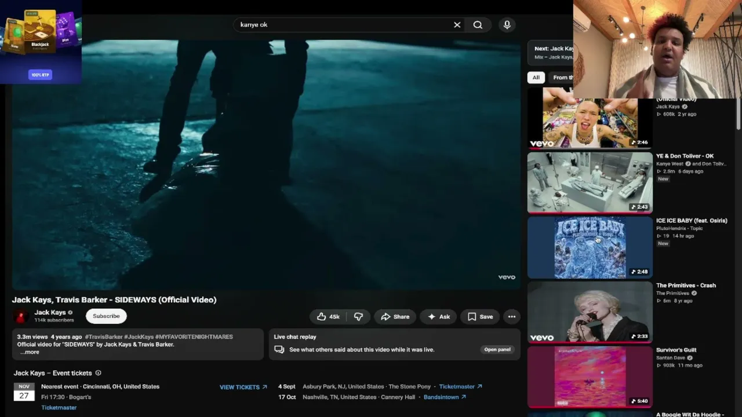Open the Kanye West channel name

click(x=670, y=164)
